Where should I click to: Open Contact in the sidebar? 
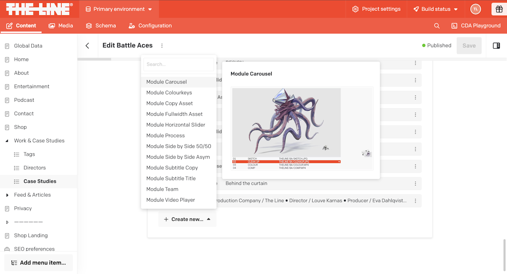click(24, 114)
